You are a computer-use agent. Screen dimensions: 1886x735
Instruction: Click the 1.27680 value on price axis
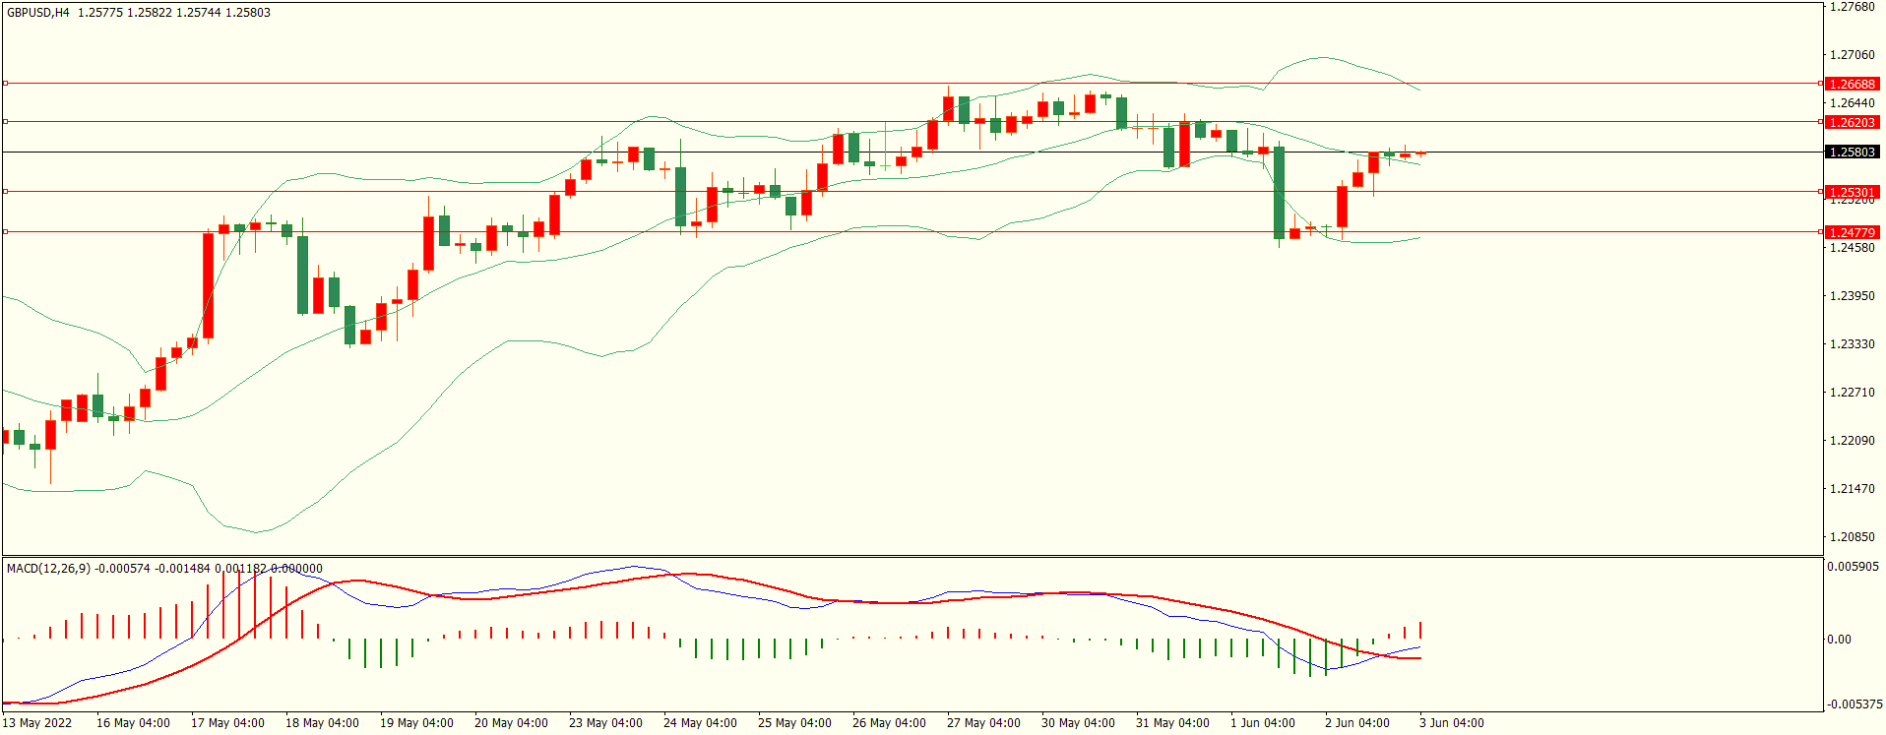[x=1851, y=7]
